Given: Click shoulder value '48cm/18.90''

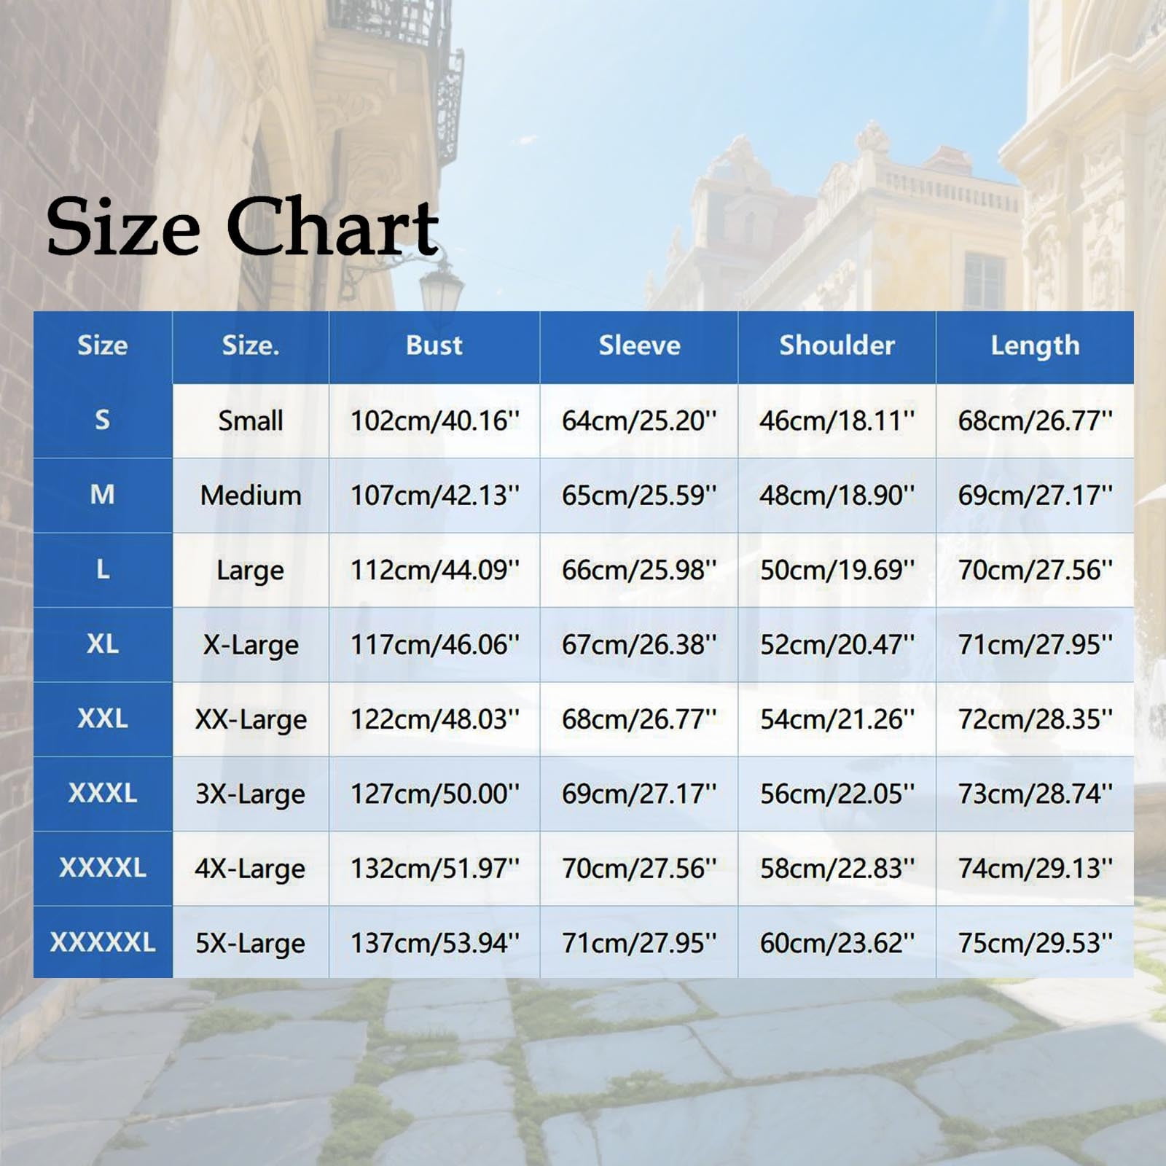Looking at the screenshot, I should tap(837, 496).
